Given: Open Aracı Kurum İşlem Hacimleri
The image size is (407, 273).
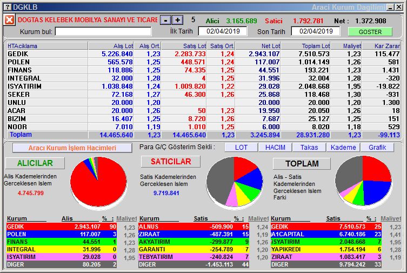Looking at the screenshot, I should pos(72,148).
